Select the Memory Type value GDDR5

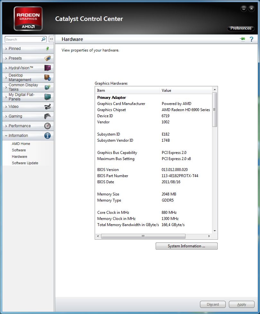[x=168, y=200]
